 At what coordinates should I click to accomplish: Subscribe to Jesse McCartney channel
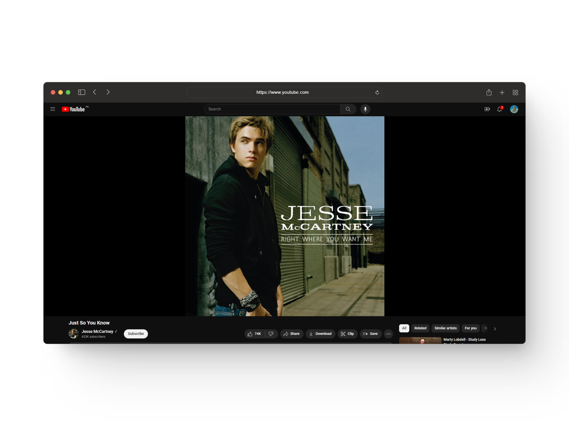pyautogui.click(x=136, y=334)
